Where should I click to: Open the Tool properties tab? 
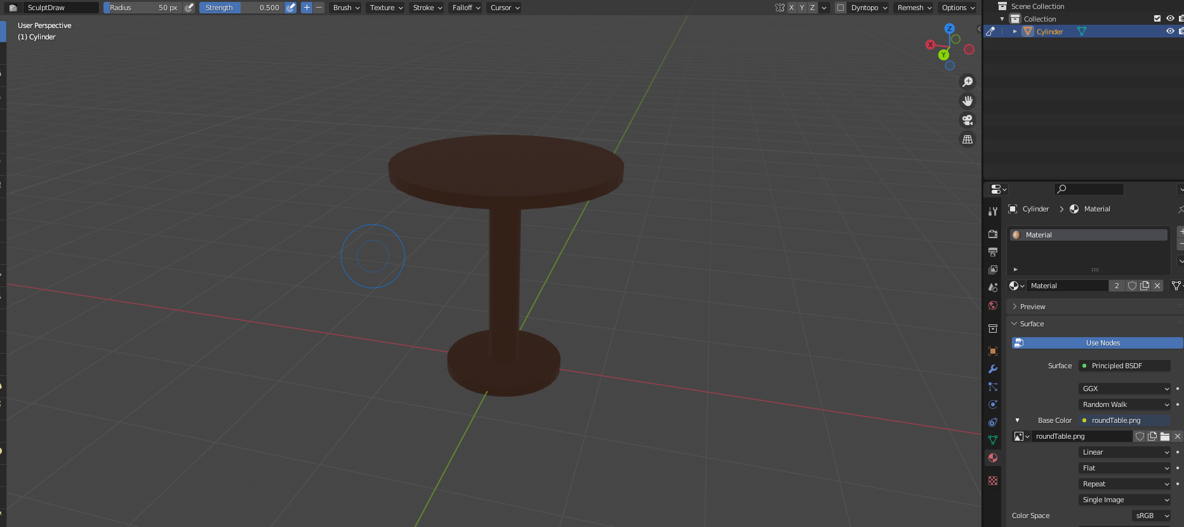point(993,211)
